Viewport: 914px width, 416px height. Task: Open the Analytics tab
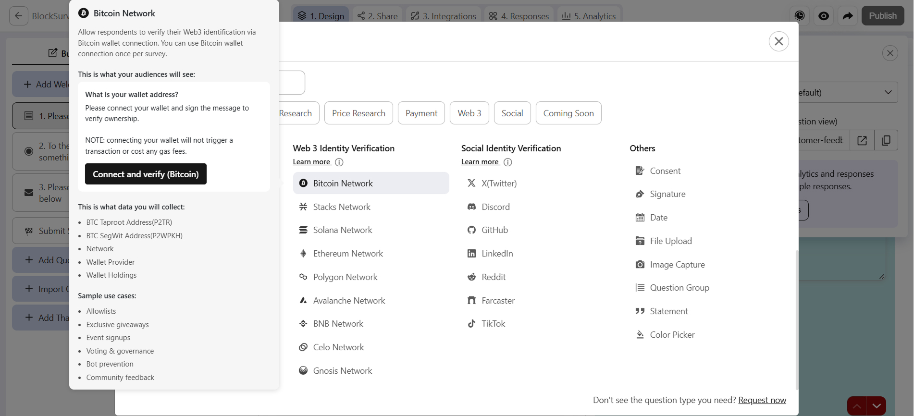point(589,16)
